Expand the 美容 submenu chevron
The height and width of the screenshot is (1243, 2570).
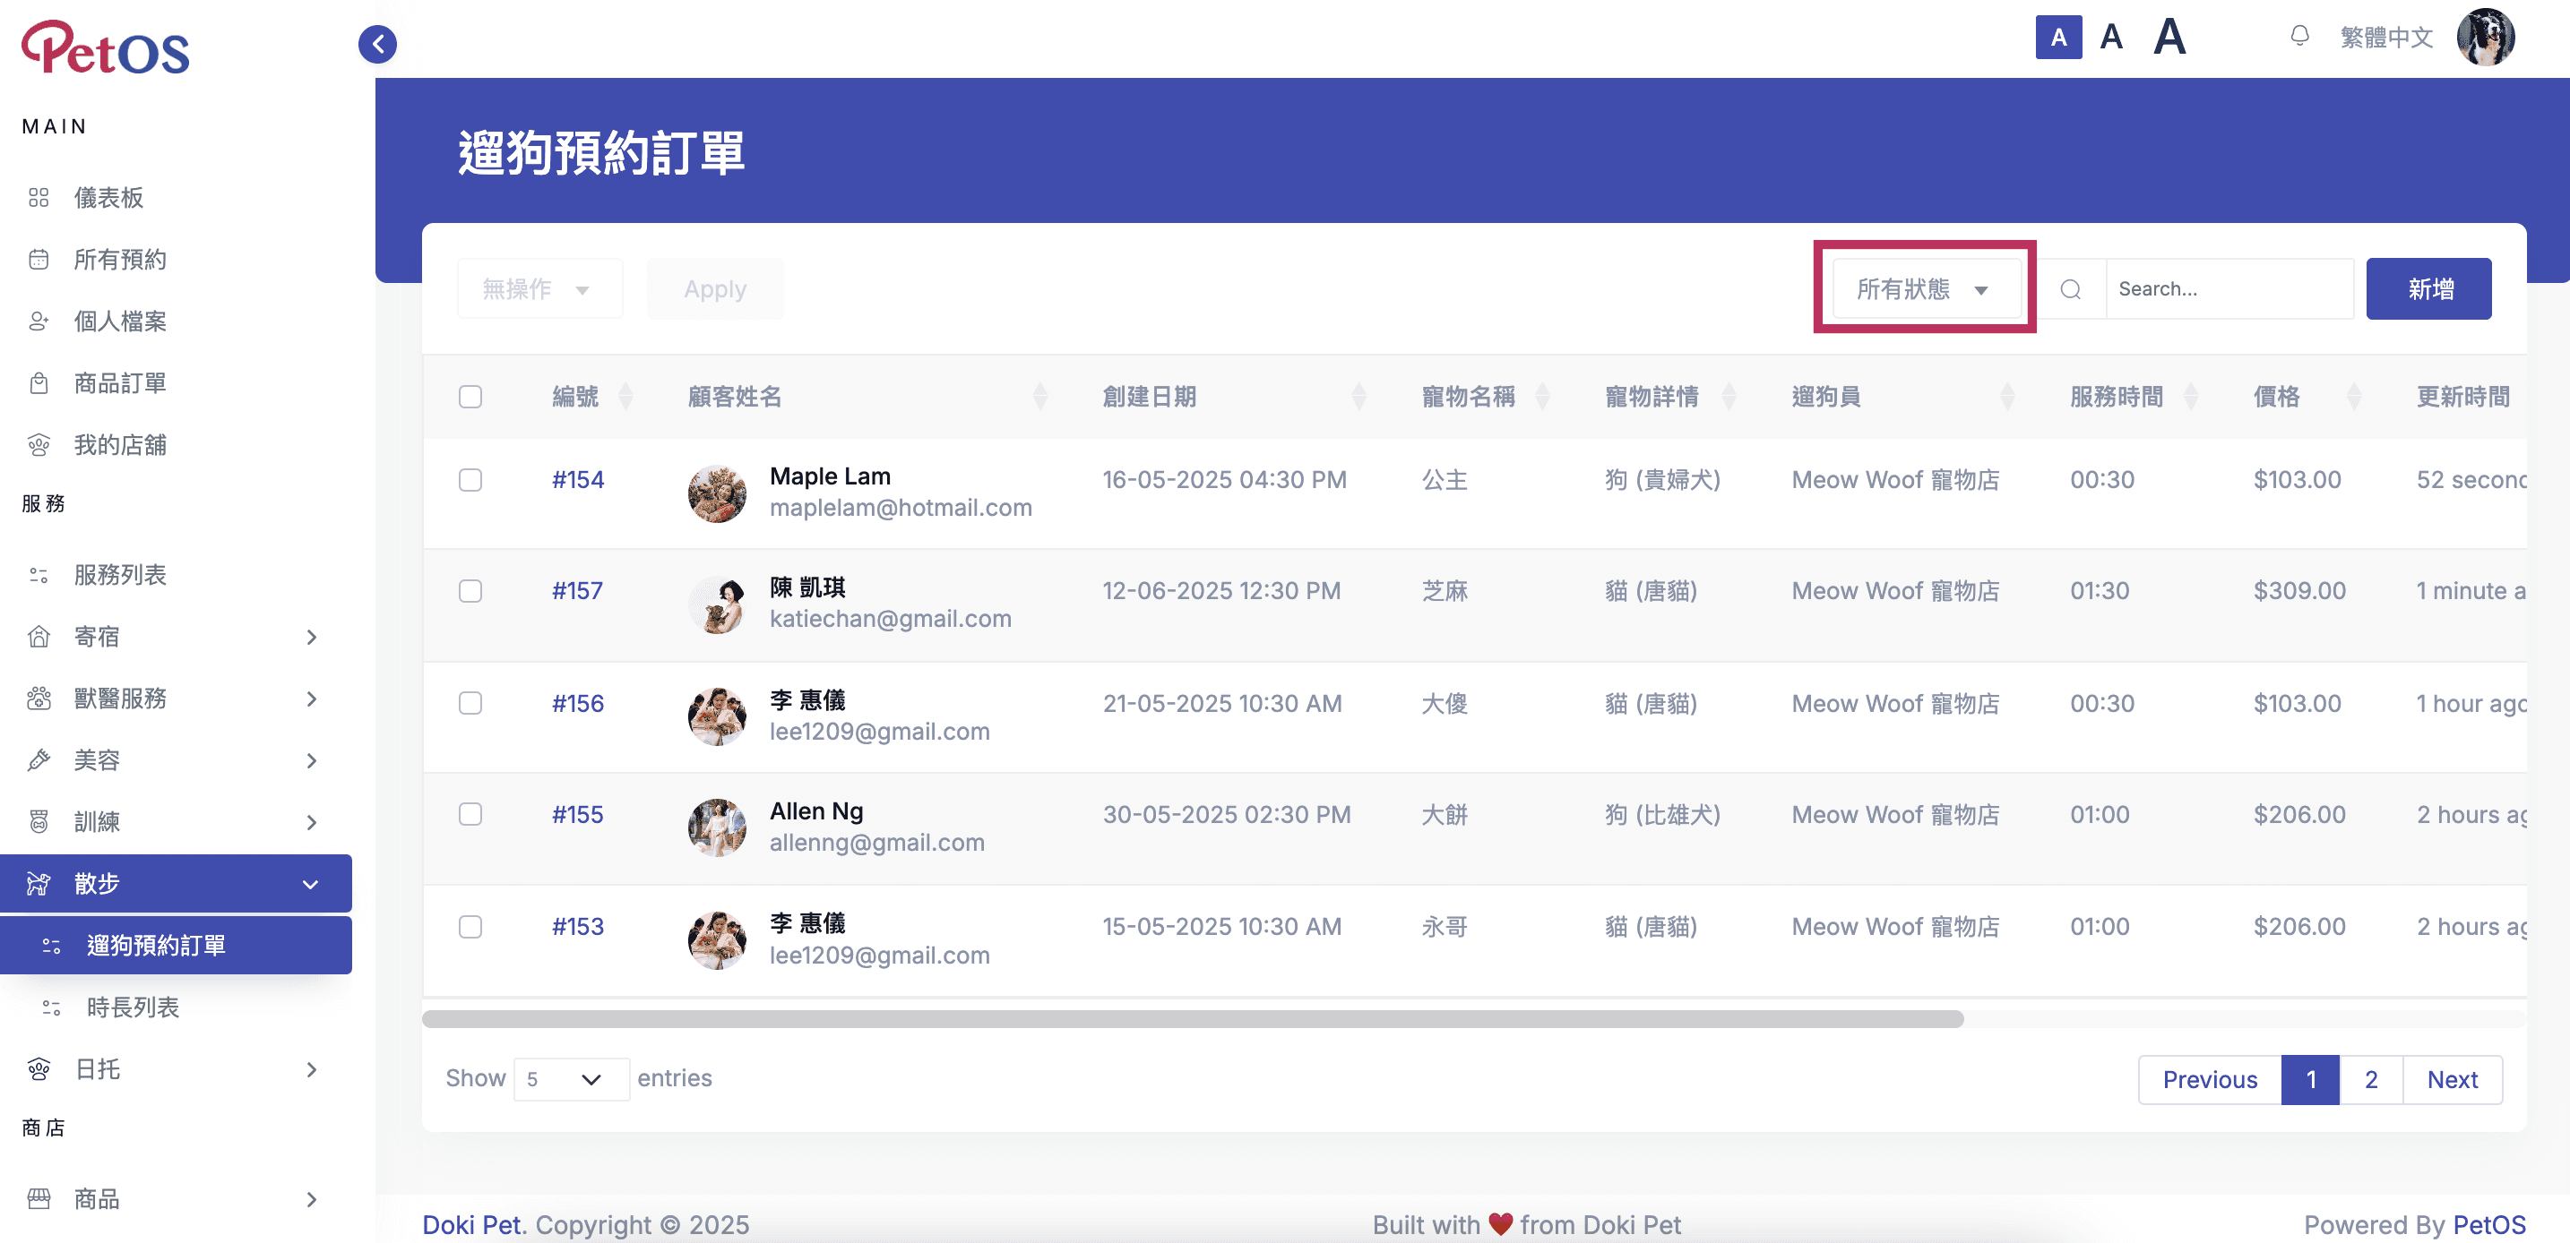coord(312,759)
